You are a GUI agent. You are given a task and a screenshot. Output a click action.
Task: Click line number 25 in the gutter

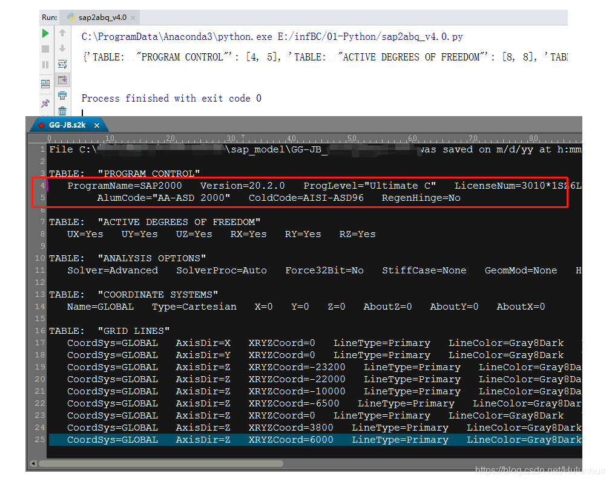[x=40, y=440]
